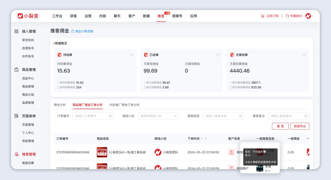Click the search icon in the 订单编号 field

coord(110,116)
